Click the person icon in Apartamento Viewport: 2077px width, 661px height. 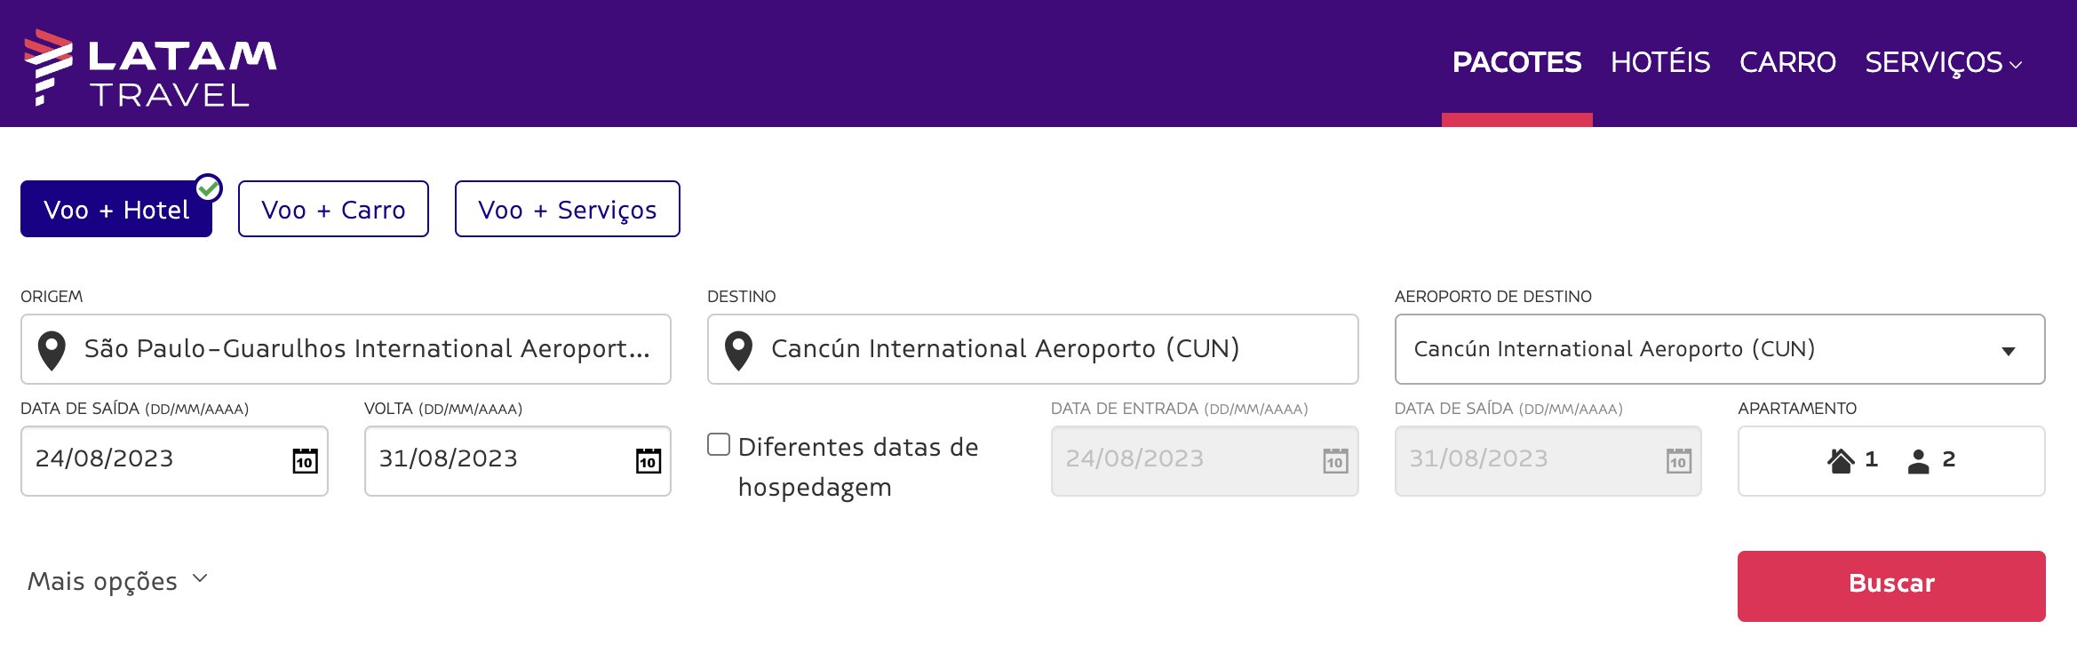[1918, 460]
